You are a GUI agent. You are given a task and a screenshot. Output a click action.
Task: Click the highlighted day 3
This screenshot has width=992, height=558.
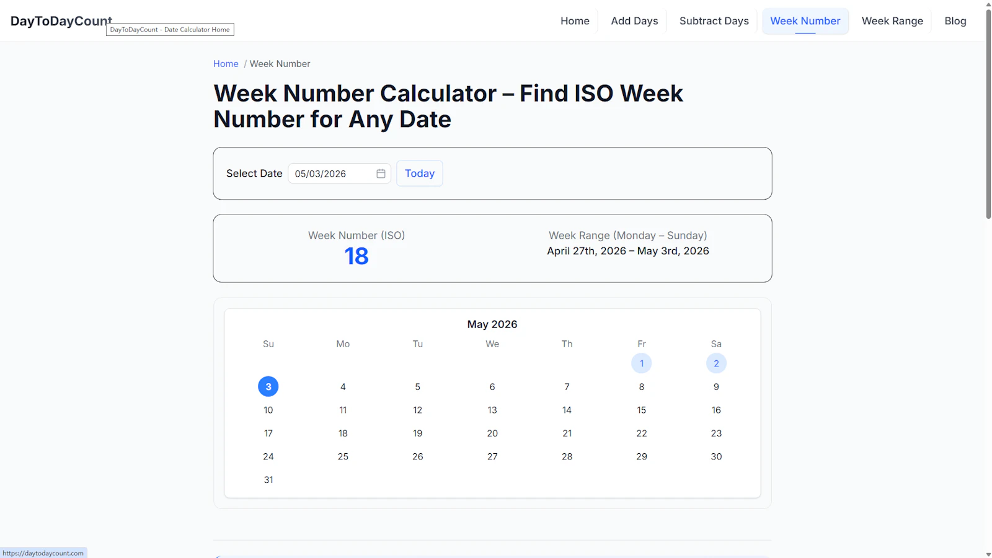coord(268,387)
